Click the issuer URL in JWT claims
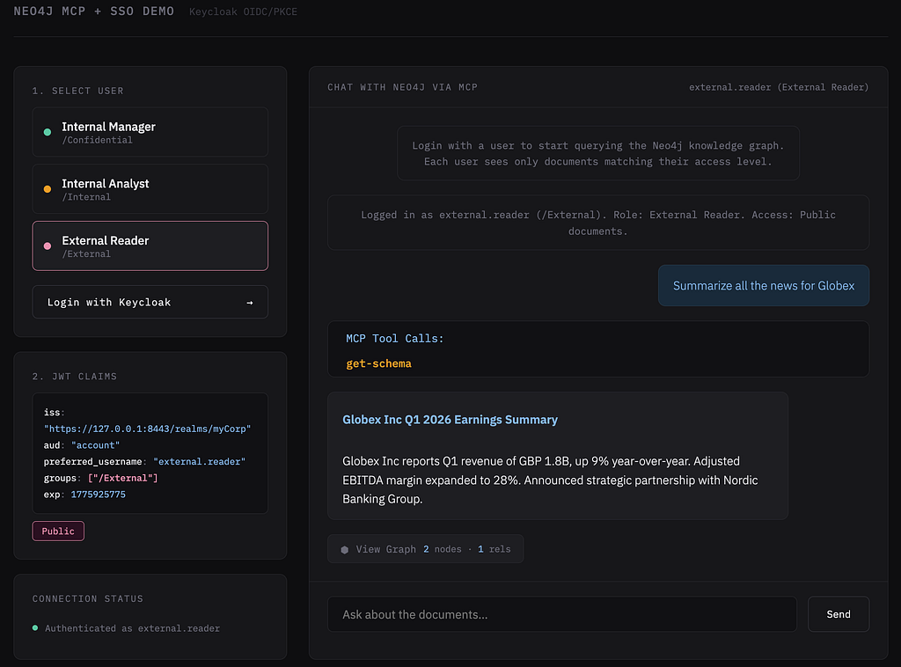The height and width of the screenshot is (667, 901). [x=147, y=429]
